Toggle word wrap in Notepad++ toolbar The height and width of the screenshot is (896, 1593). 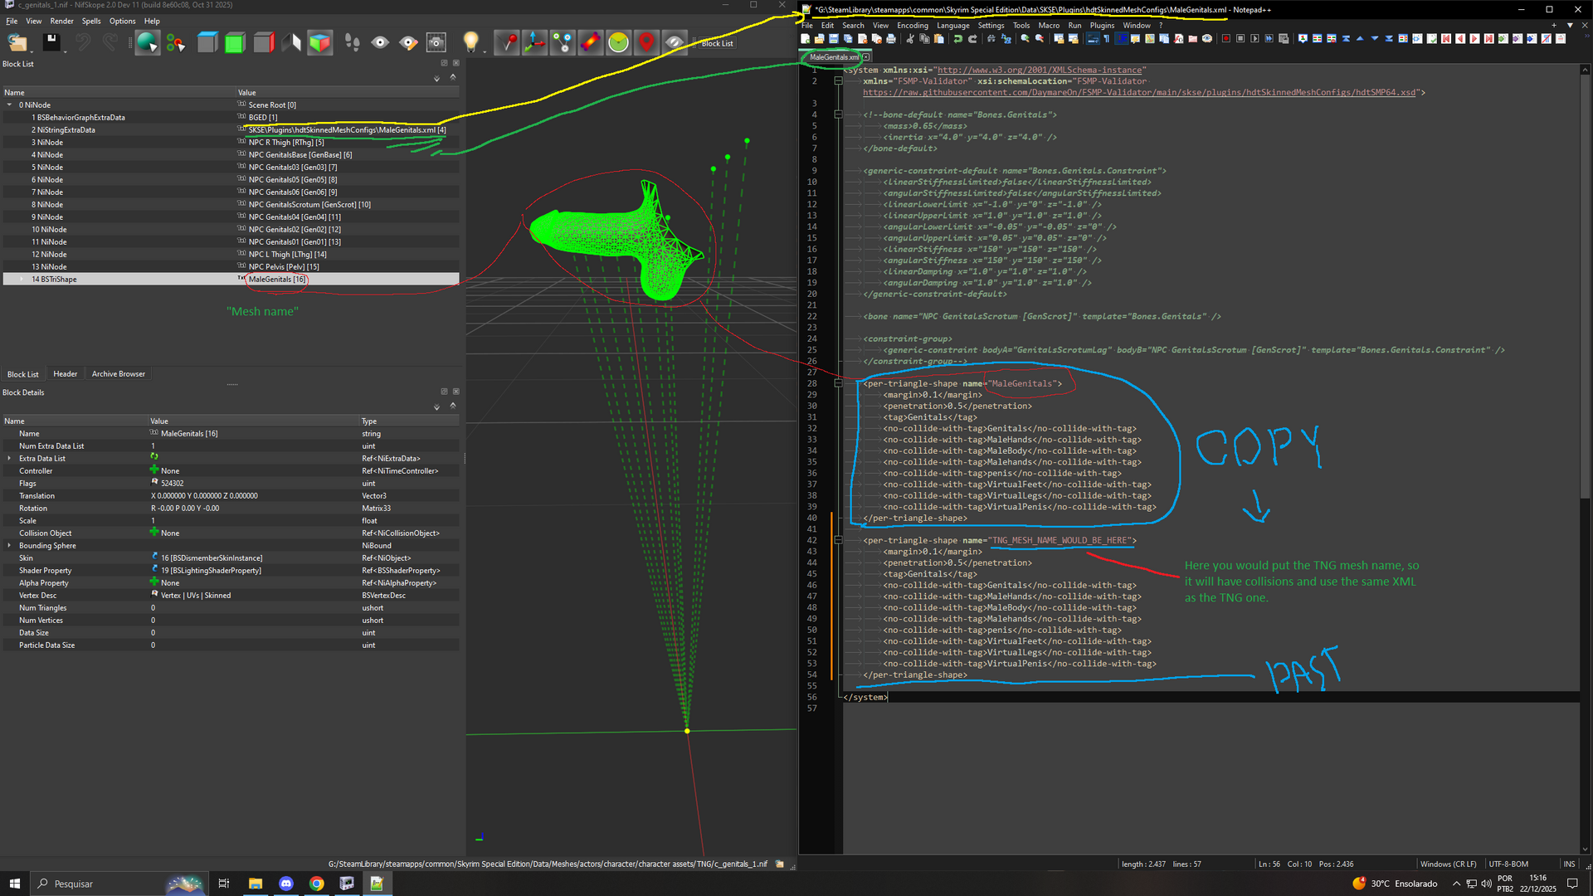(1092, 39)
